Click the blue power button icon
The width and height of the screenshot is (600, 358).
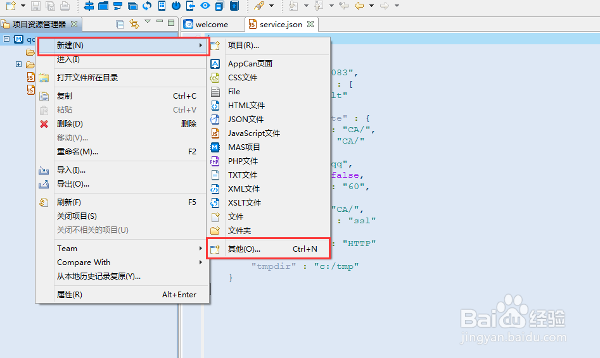tap(176, 6)
